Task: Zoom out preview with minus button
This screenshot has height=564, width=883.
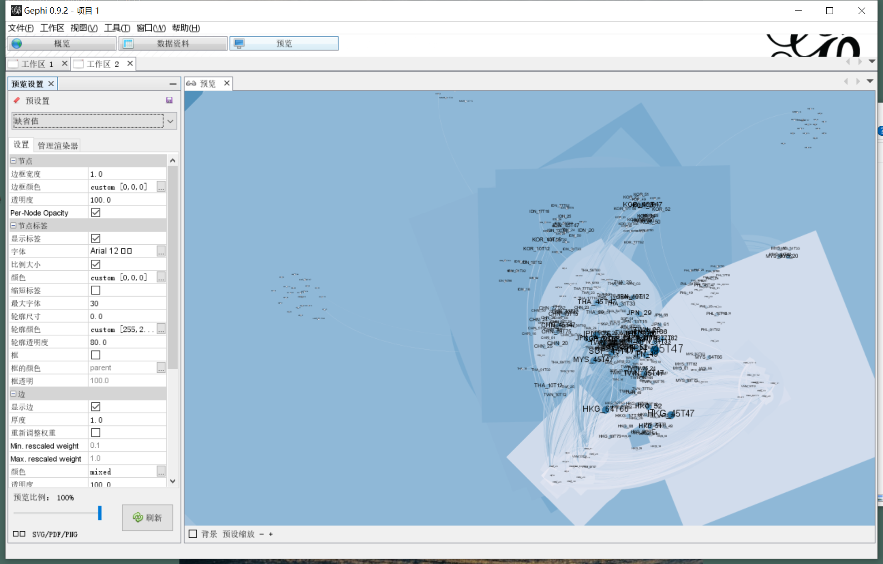Action: click(x=262, y=534)
